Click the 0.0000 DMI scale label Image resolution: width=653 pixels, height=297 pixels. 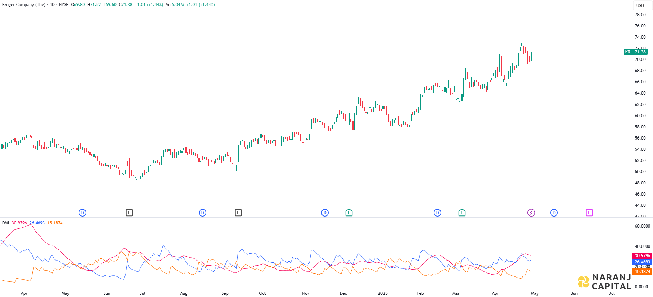pos(641,287)
